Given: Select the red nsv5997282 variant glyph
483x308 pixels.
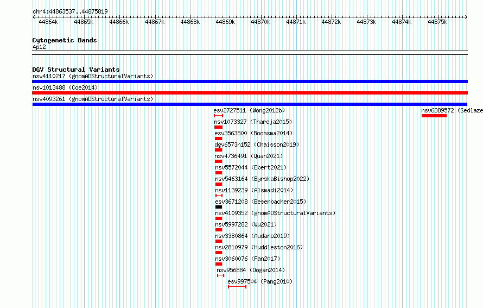Looking at the screenshot, I should [219, 230].
